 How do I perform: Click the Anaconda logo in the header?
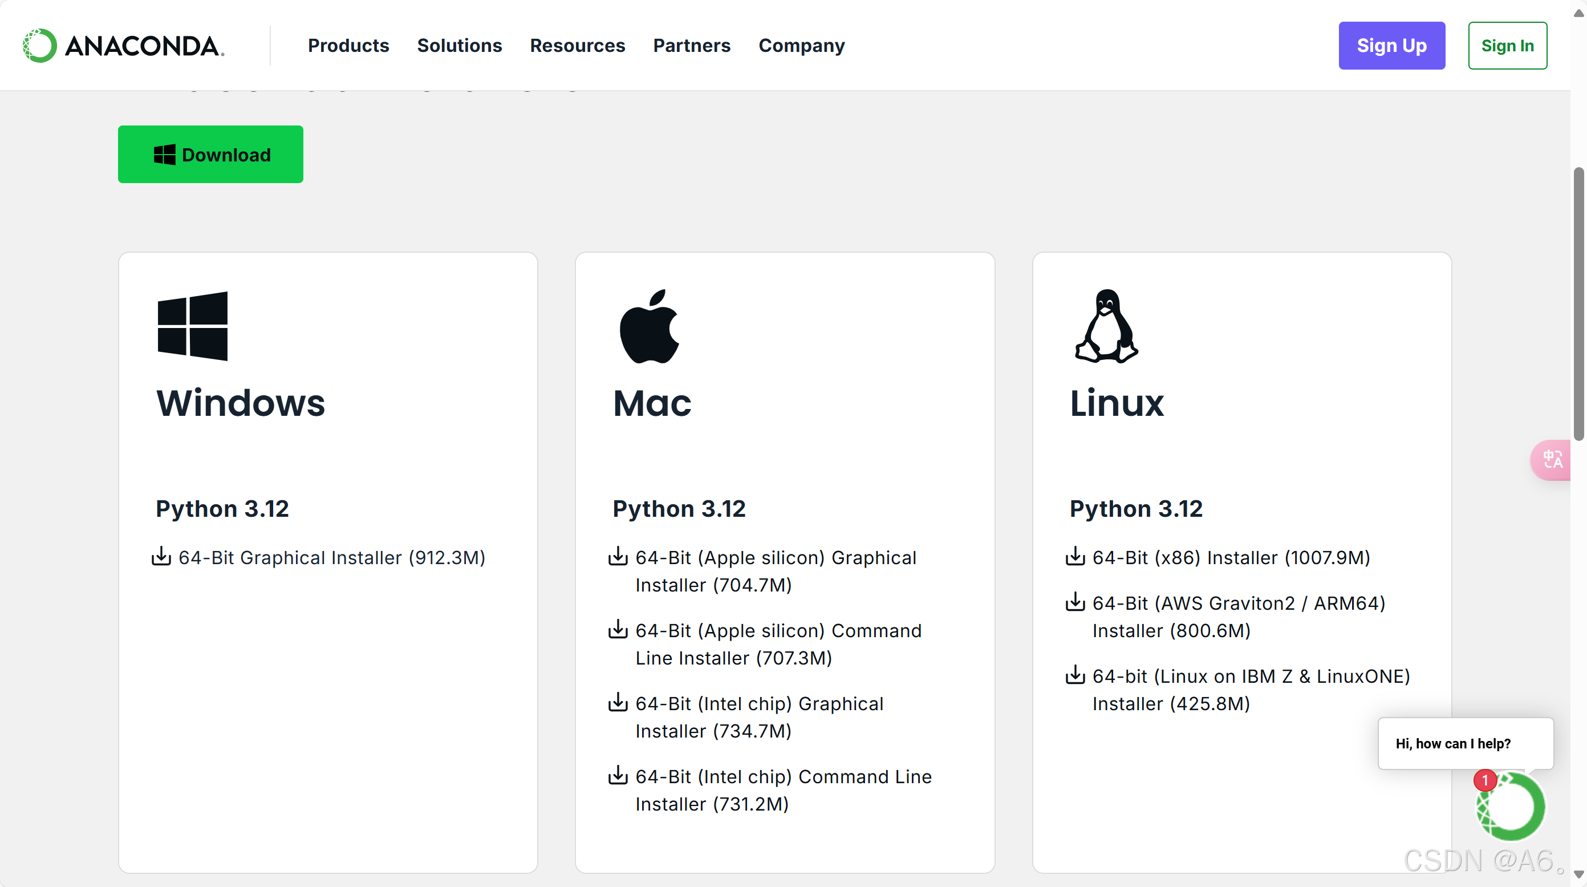tap(121, 45)
